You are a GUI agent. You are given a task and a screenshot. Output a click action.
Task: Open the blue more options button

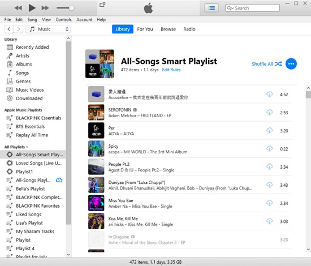coord(291,64)
